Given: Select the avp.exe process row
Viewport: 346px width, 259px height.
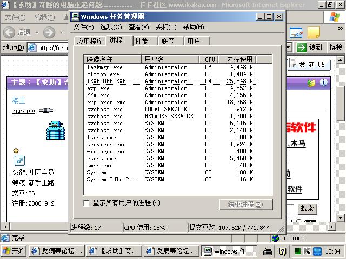Looking at the screenshot, I should pos(171,88).
